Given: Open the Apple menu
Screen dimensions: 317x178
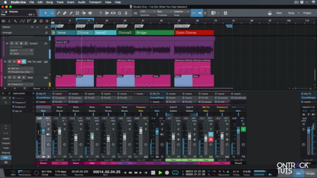Looking at the screenshot, I should pos(5,2).
